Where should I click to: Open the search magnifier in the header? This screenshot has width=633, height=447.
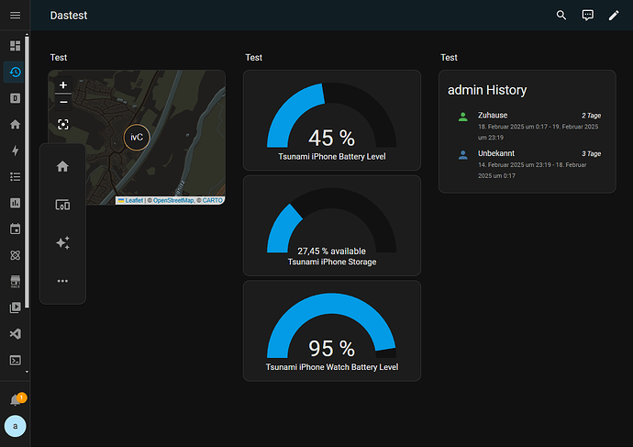(x=561, y=16)
